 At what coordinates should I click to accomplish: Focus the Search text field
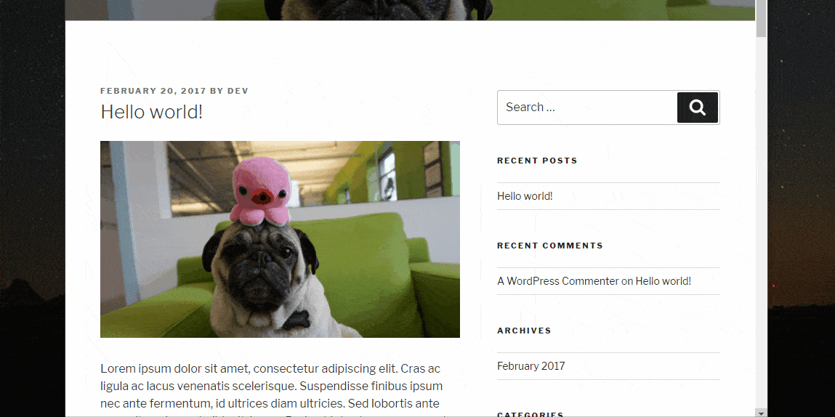(x=587, y=108)
